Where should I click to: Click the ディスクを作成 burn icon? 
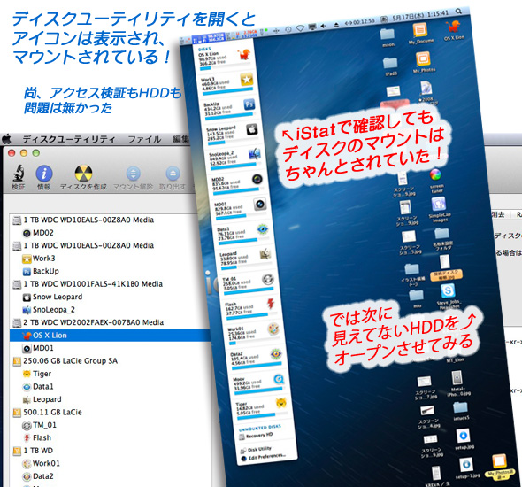83,174
